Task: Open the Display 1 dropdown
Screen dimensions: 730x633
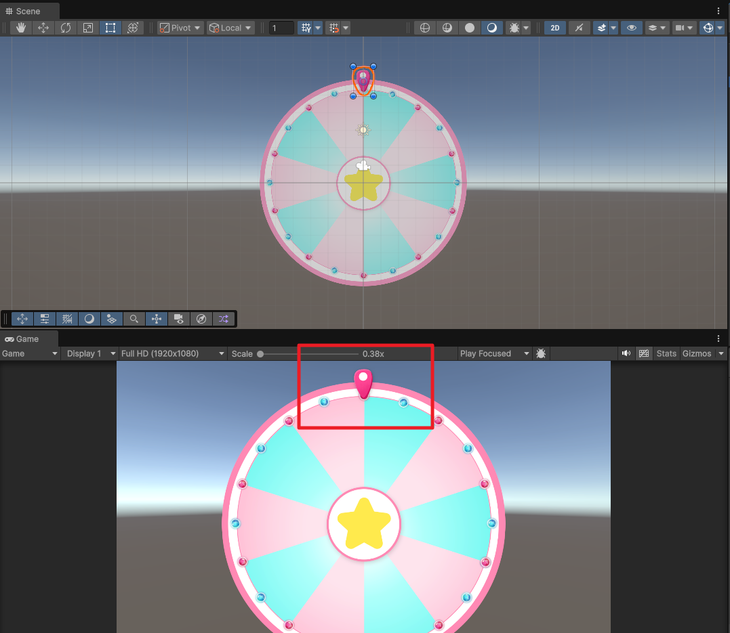Action: coord(91,353)
